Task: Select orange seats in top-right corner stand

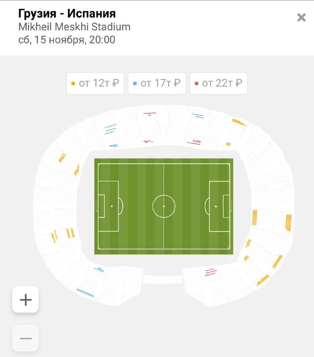Action: pyautogui.click(x=239, y=122)
